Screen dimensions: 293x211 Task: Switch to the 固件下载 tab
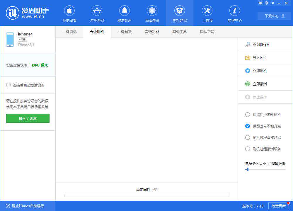pyautogui.click(x=207, y=32)
